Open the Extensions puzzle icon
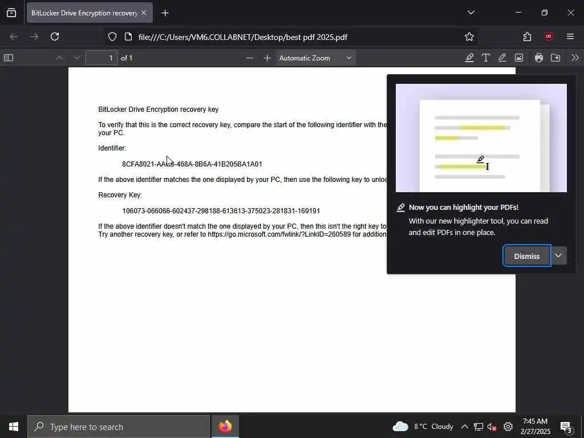 527,36
